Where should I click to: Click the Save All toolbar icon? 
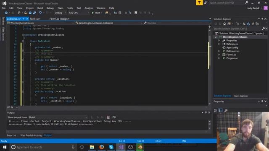34,13
